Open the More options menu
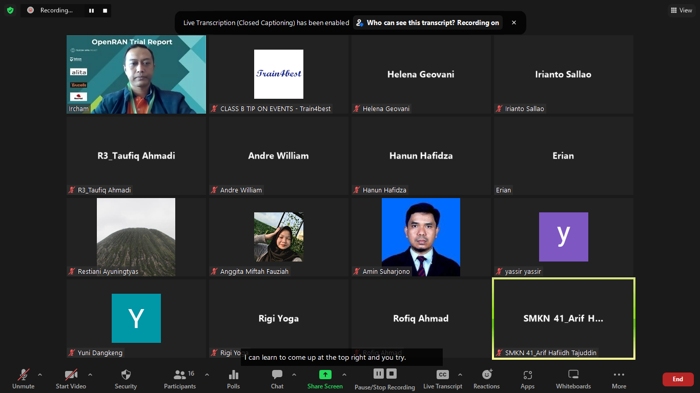 [619, 375]
